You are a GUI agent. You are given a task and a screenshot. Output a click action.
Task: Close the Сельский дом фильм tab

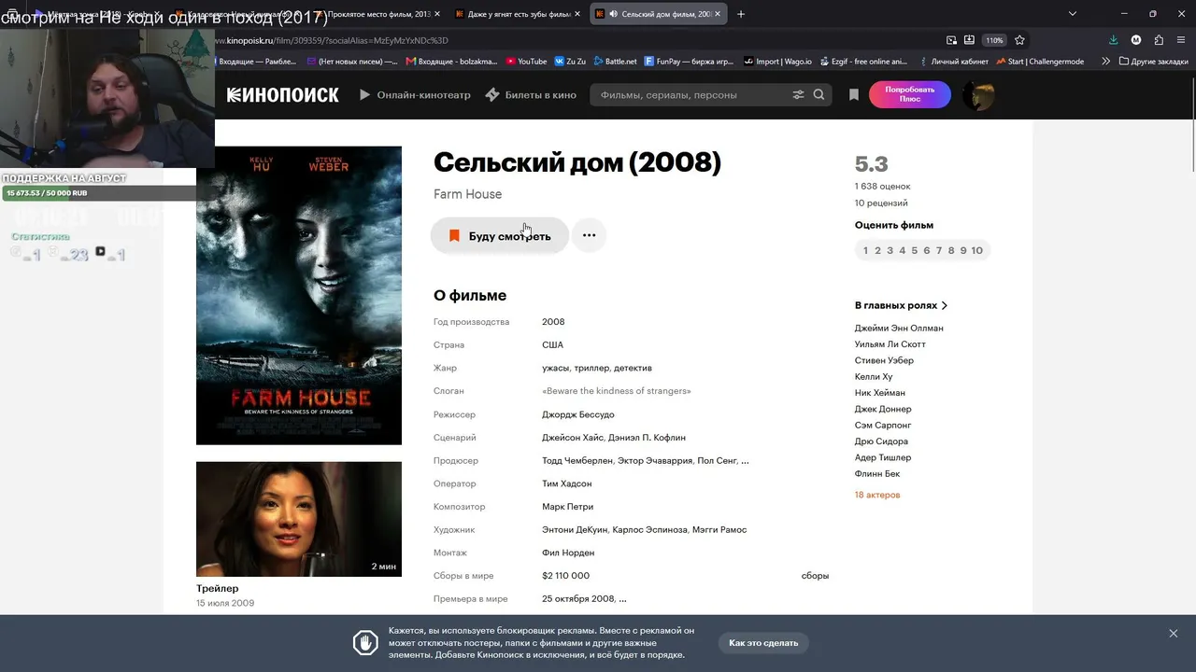718,14
